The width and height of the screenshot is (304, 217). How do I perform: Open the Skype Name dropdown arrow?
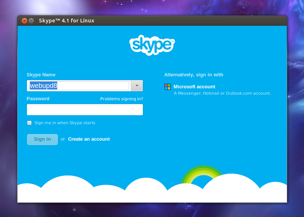point(137,86)
